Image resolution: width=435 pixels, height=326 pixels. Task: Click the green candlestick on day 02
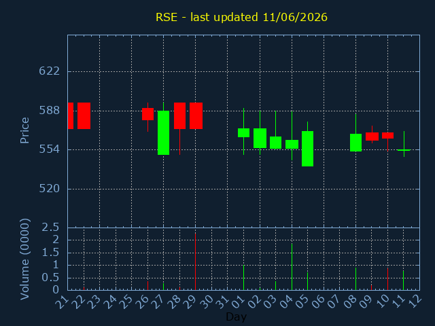(x=260, y=138)
